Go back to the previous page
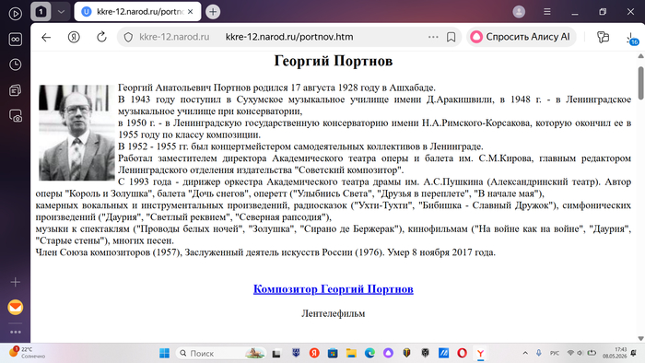Screen dimensions: 645x363 (46, 37)
